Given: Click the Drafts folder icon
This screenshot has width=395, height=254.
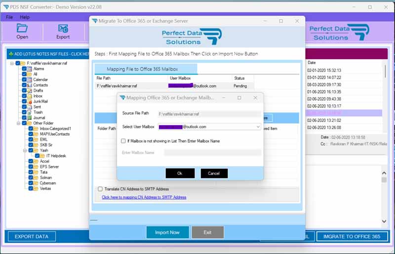Looking at the screenshot, I should point(29,90).
